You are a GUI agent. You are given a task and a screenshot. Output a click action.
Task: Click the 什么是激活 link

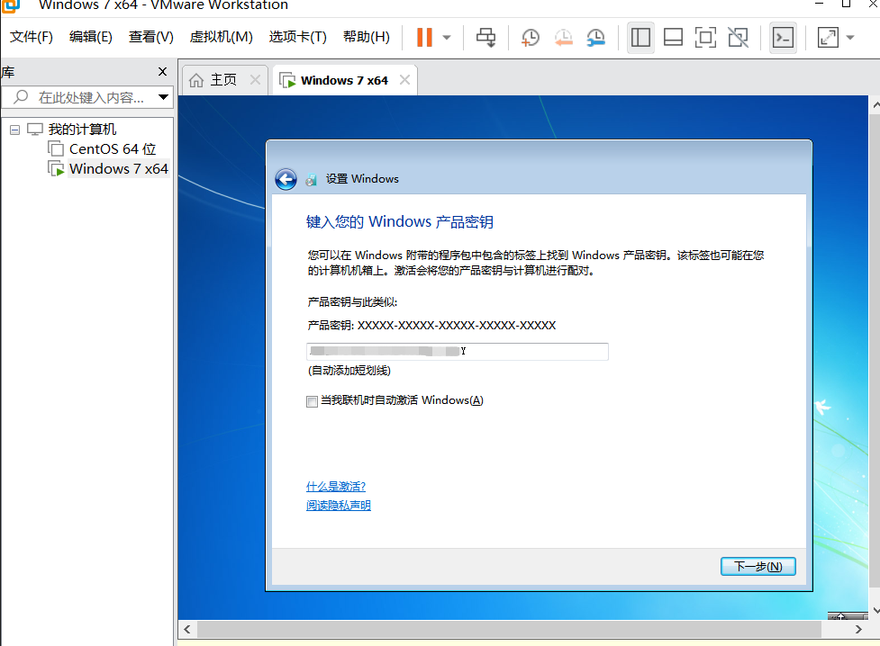(337, 486)
